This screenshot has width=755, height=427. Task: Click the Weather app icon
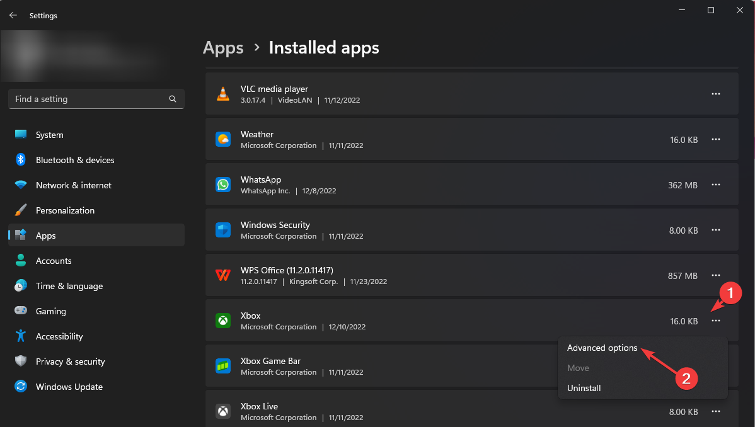click(223, 139)
